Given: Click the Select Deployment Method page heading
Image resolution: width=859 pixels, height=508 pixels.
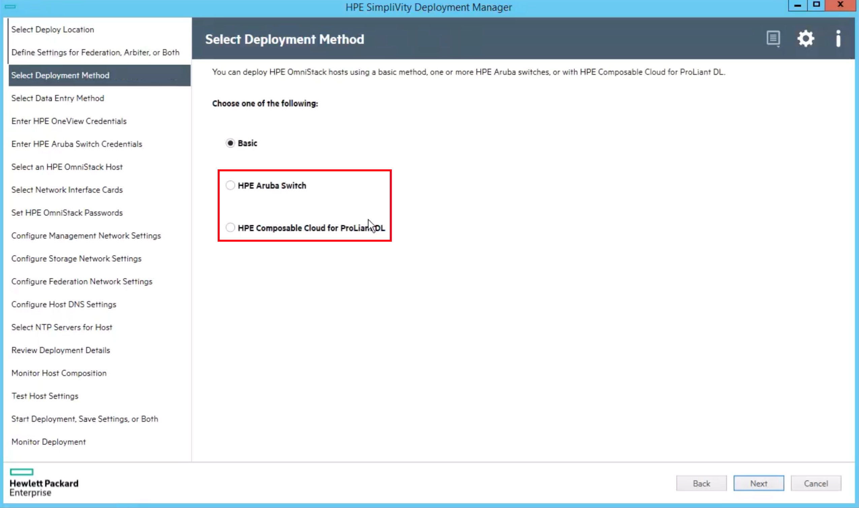Looking at the screenshot, I should coord(285,39).
